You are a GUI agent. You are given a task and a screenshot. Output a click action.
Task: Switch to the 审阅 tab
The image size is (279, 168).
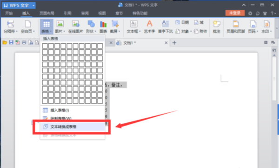85,13
